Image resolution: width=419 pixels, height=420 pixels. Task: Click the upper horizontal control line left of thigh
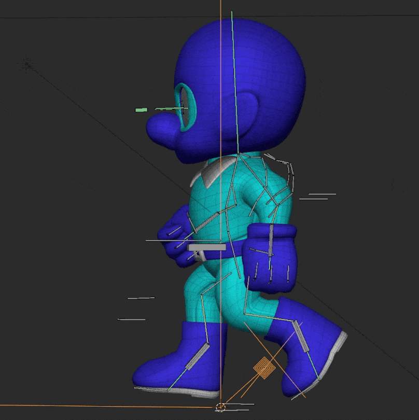tap(141, 298)
